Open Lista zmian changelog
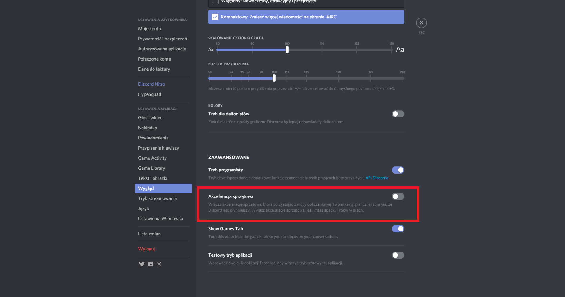 tap(149, 234)
